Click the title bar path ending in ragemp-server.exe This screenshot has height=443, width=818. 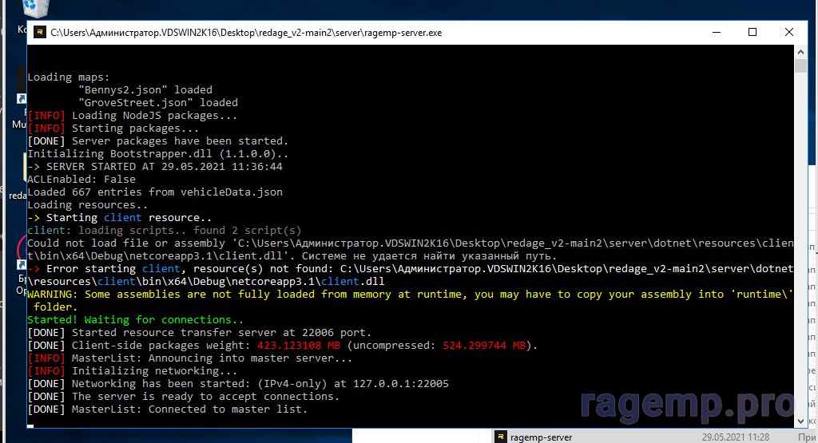click(x=246, y=33)
